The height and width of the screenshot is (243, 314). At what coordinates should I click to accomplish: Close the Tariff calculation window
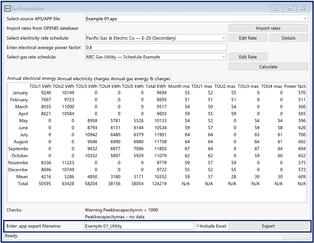[x=302, y=9]
